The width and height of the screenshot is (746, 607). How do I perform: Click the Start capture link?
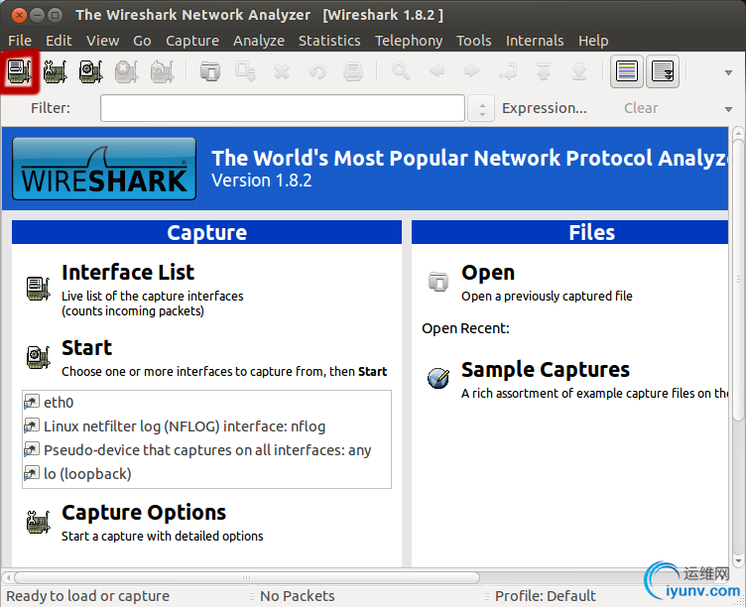[x=86, y=348]
